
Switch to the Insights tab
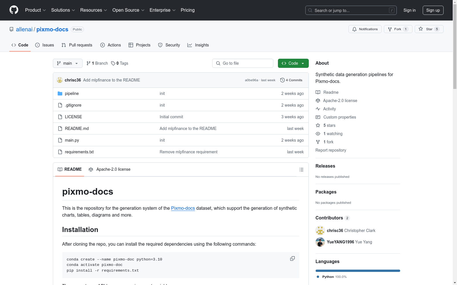point(198,45)
